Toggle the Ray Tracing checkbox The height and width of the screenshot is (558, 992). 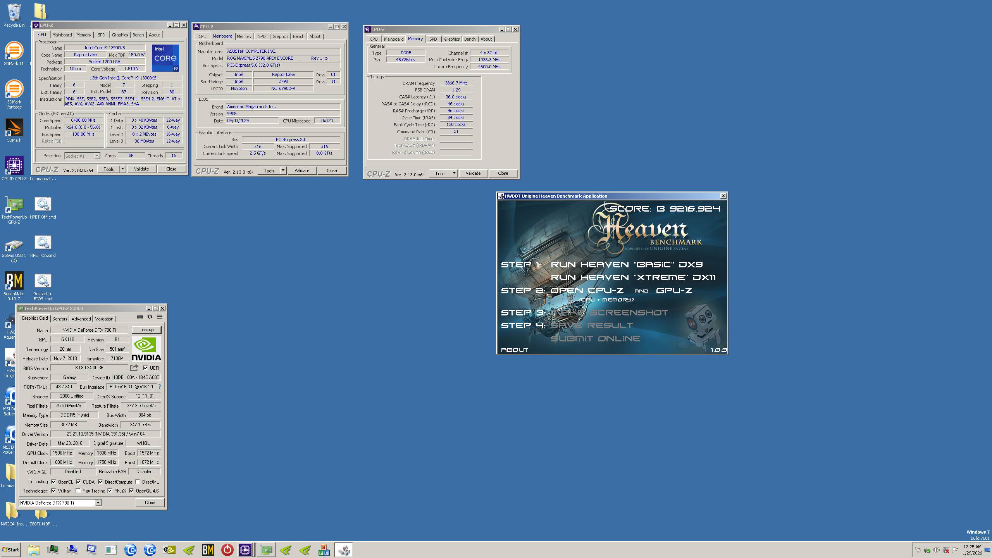tap(78, 491)
